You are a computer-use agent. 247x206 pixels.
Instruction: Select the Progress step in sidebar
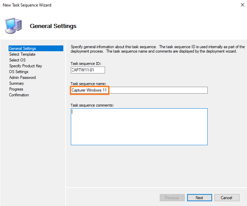click(16, 89)
